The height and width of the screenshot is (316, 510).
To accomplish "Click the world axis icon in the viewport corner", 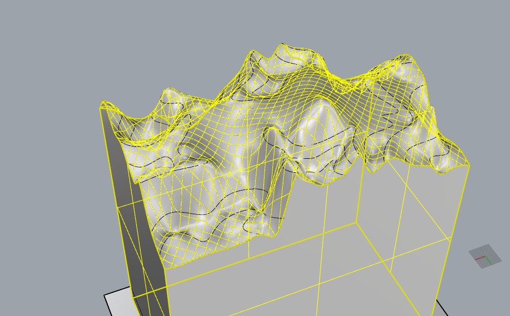I will pos(485,256).
